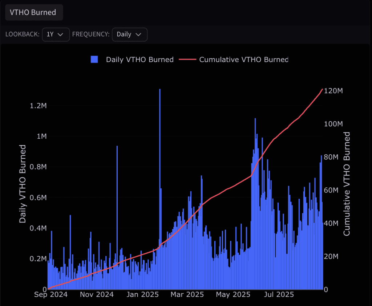Screen dimensions: 372x306
Task: Toggle the Daily VTHO Burned legend label
Action: click(139, 60)
